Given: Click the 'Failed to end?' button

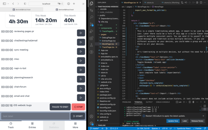Looking at the screenshot, I should (60, 107).
